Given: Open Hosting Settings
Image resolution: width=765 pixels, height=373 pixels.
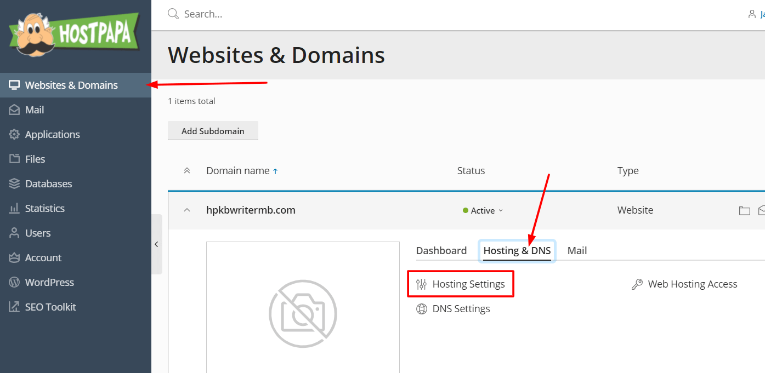Looking at the screenshot, I should (468, 284).
